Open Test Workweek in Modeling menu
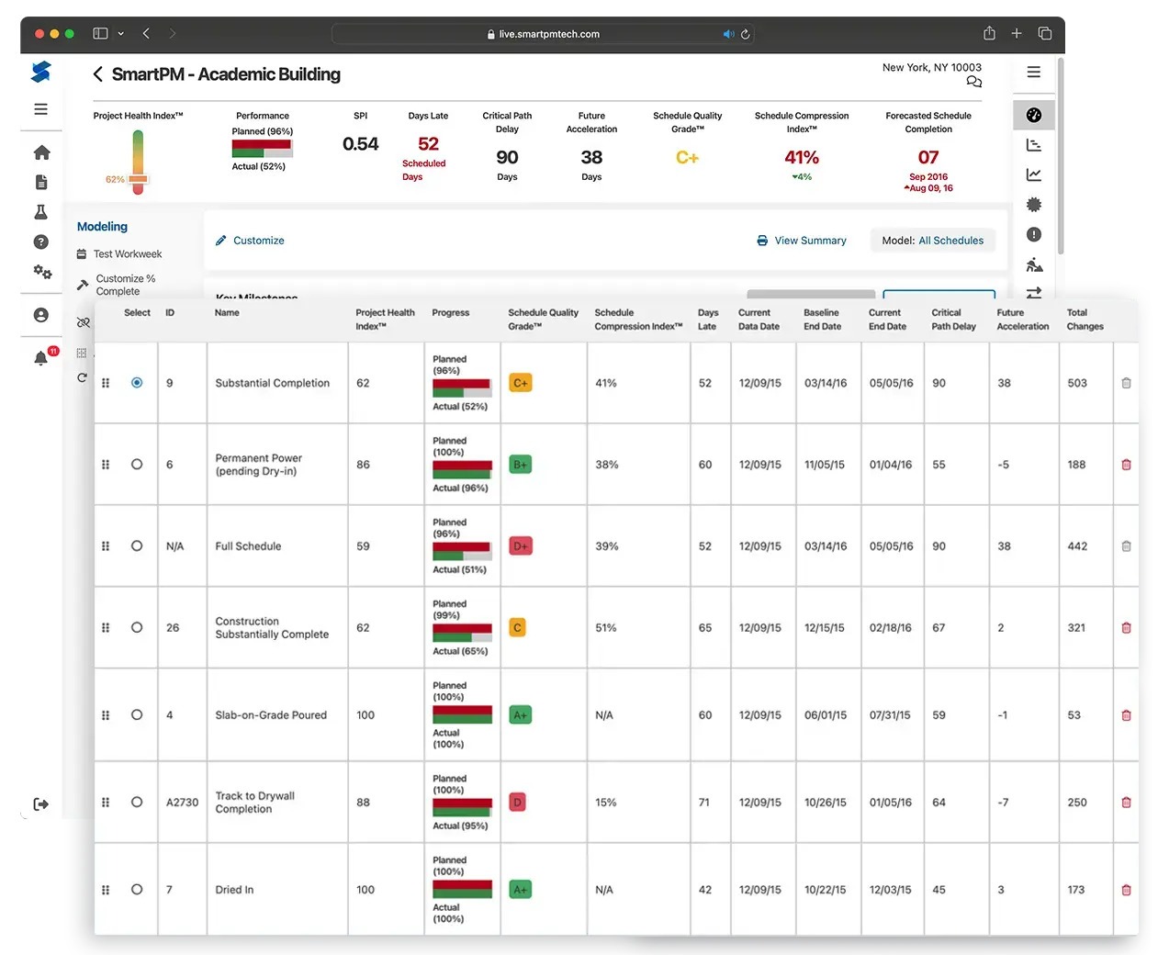Image resolution: width=1158 pixels, height=955 pixels. coord(127,254)
